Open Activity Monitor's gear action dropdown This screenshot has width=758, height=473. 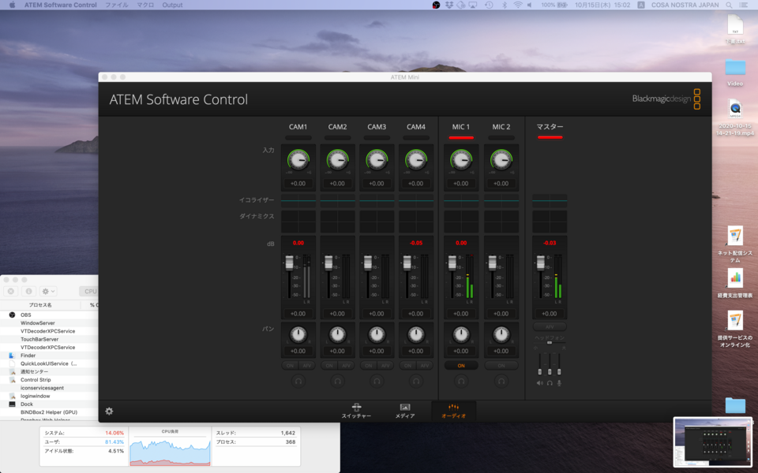[x=48, y=291]
